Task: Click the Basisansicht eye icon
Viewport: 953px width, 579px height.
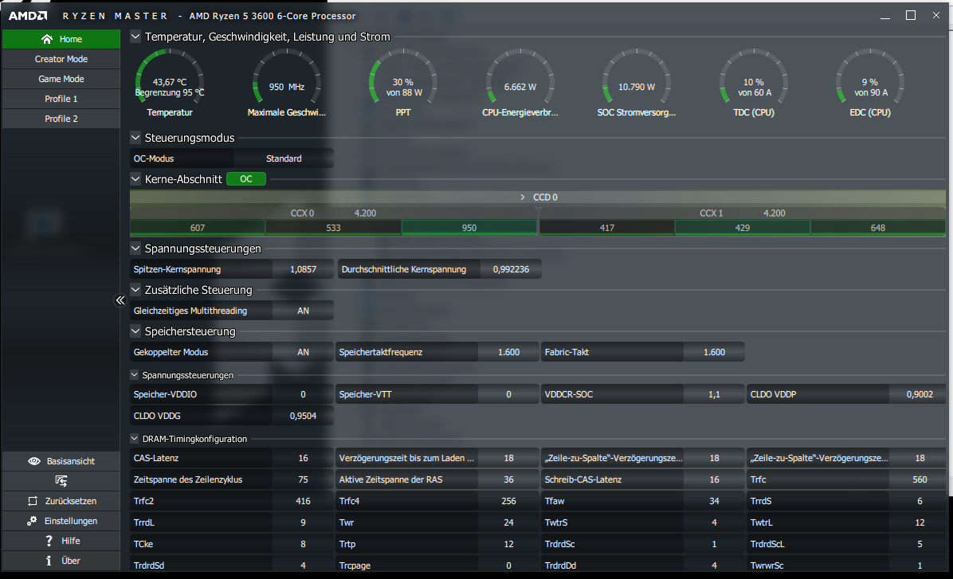Action: (34, 461)
